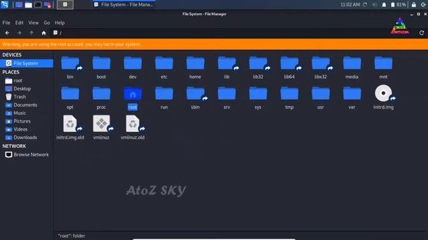The height and width of the screenshot is (240, 428).
Task: Go back with the back arrow
Action: point(7,33)
